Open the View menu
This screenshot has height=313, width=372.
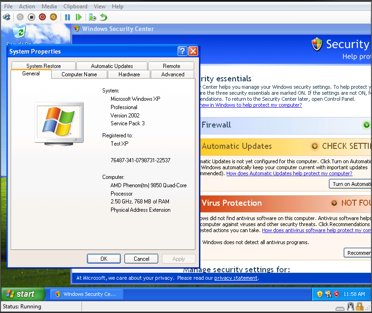(99, 6)
